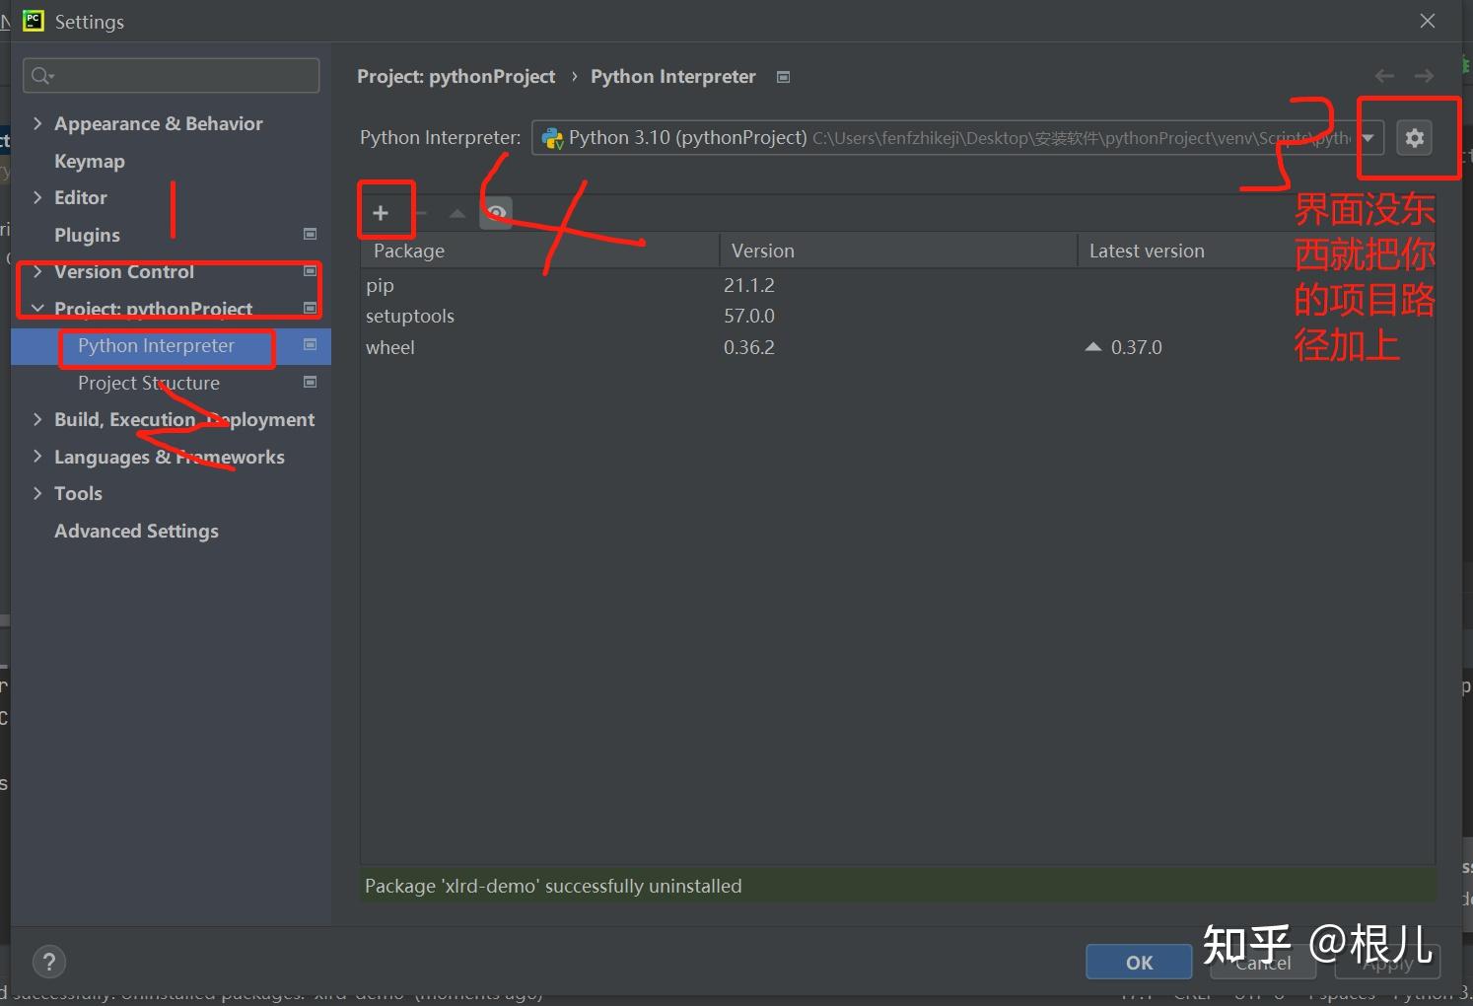
Task: Expand Appearance & Behavior section
Action: [x=37, y=123]
